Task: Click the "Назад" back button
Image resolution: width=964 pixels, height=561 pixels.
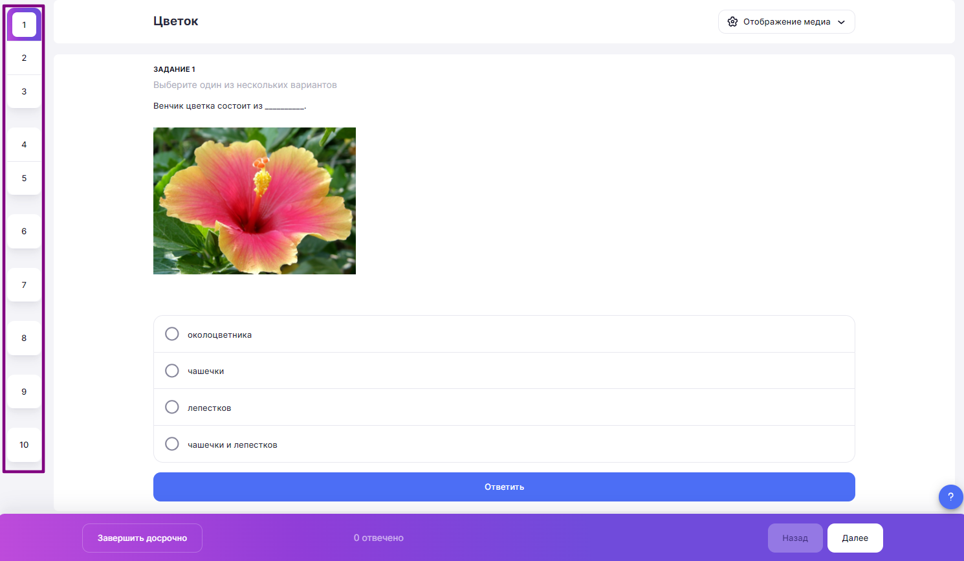Action: [x=795, y=538]
